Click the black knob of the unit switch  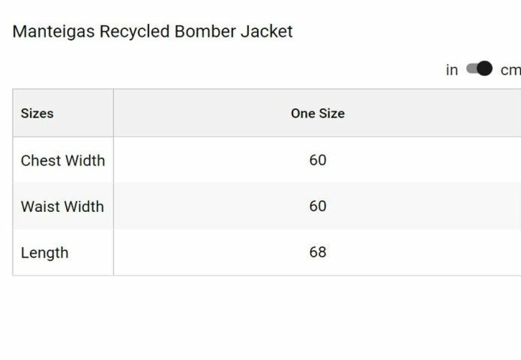tap(485, 68)
